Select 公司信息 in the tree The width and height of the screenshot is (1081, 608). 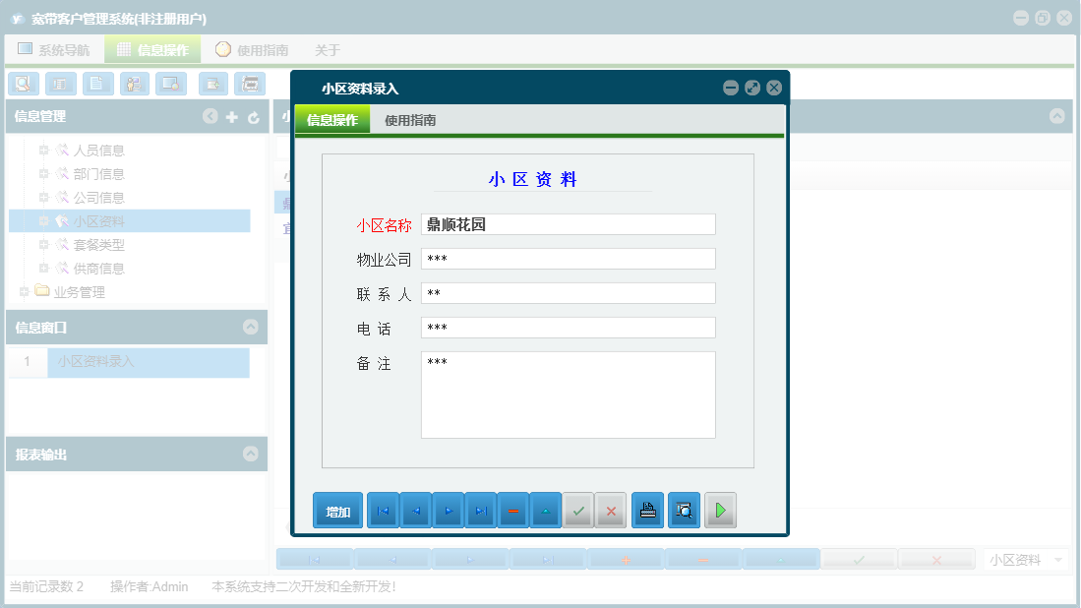pyautogui.click(x=98, y=197)
